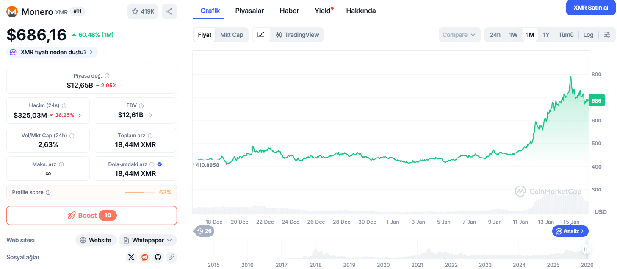
Task: Click the $12,65B market cap value
Action: (80, 85)
